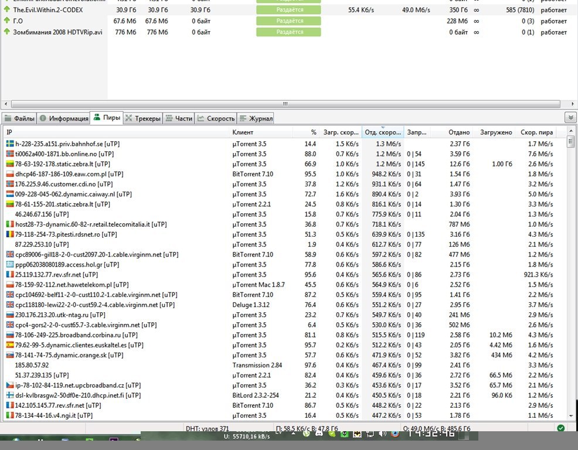This screenshot has height=450, width=578.
Task: Click the Polish flag of 78-159-92-112.net.hawetelekom.pl
Action: click(x=10, y=285)
